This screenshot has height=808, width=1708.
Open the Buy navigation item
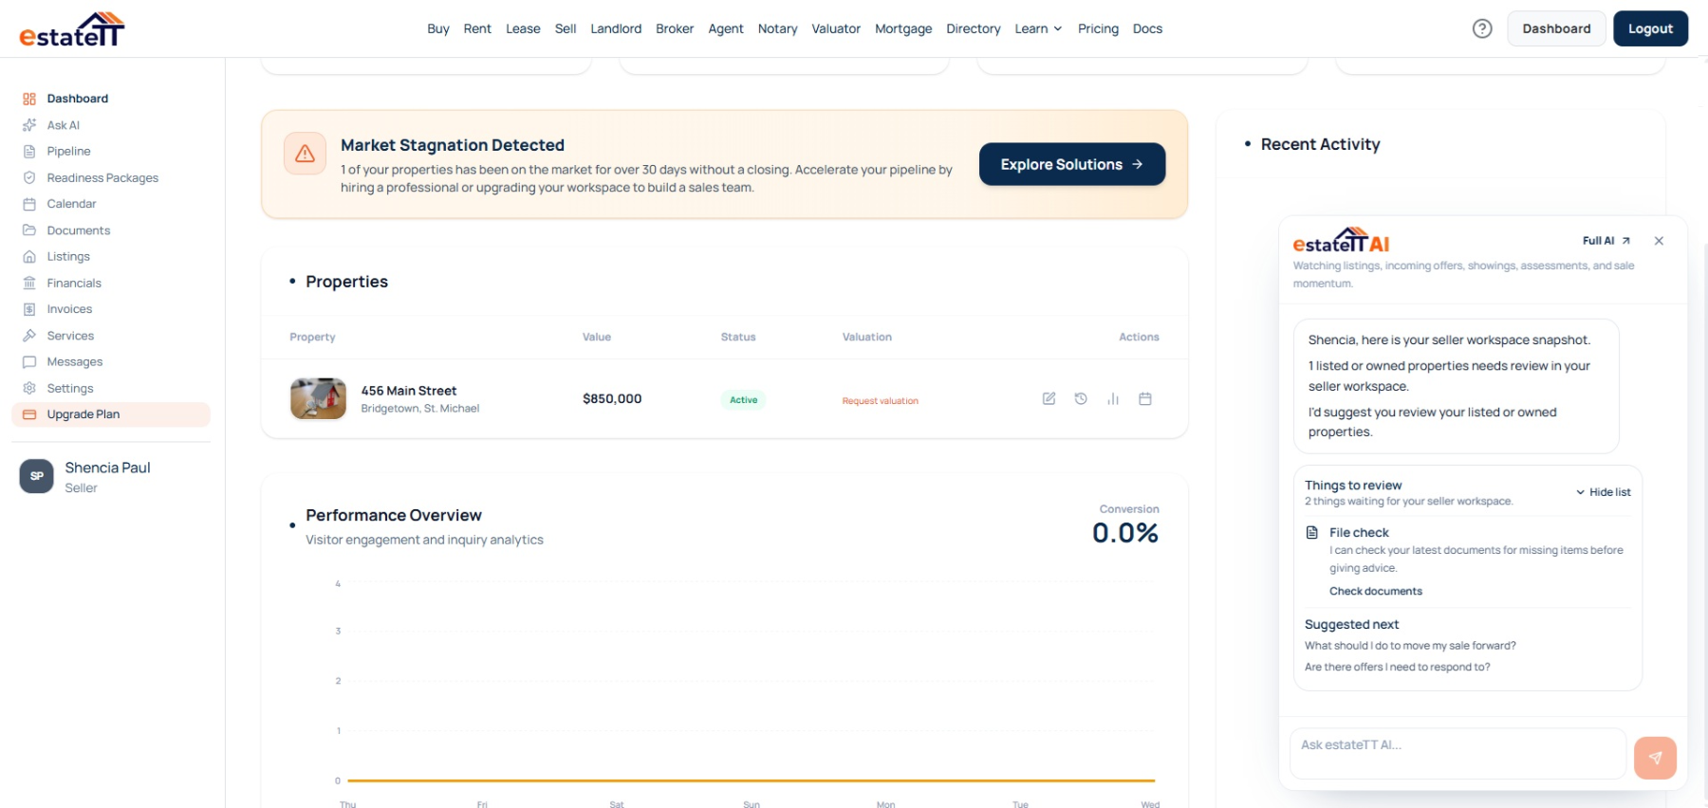[438, 28]
